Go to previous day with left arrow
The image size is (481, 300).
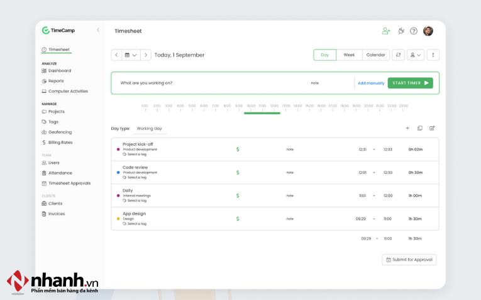coord(116,55)
